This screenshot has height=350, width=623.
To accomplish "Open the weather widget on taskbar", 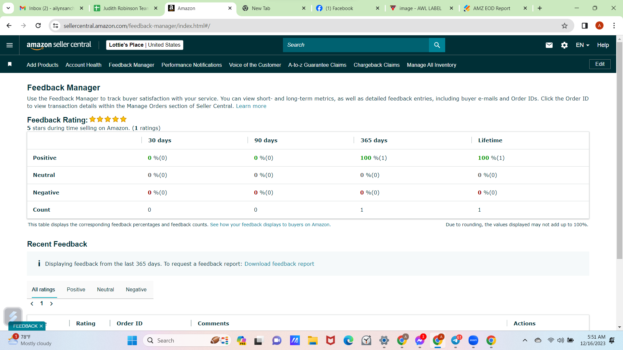I will (30, 340).
